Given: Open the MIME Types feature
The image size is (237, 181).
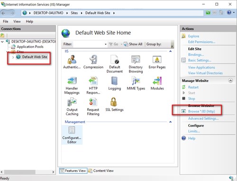Looking at the screenshot, I should pyautogui.click(x=136, y=83).
